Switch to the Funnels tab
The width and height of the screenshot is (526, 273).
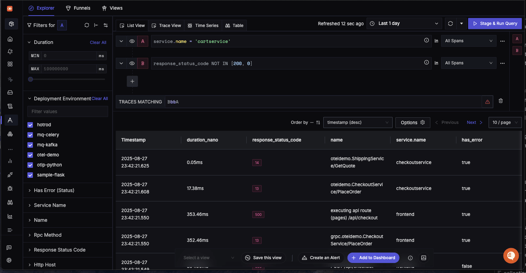[78, 8]
